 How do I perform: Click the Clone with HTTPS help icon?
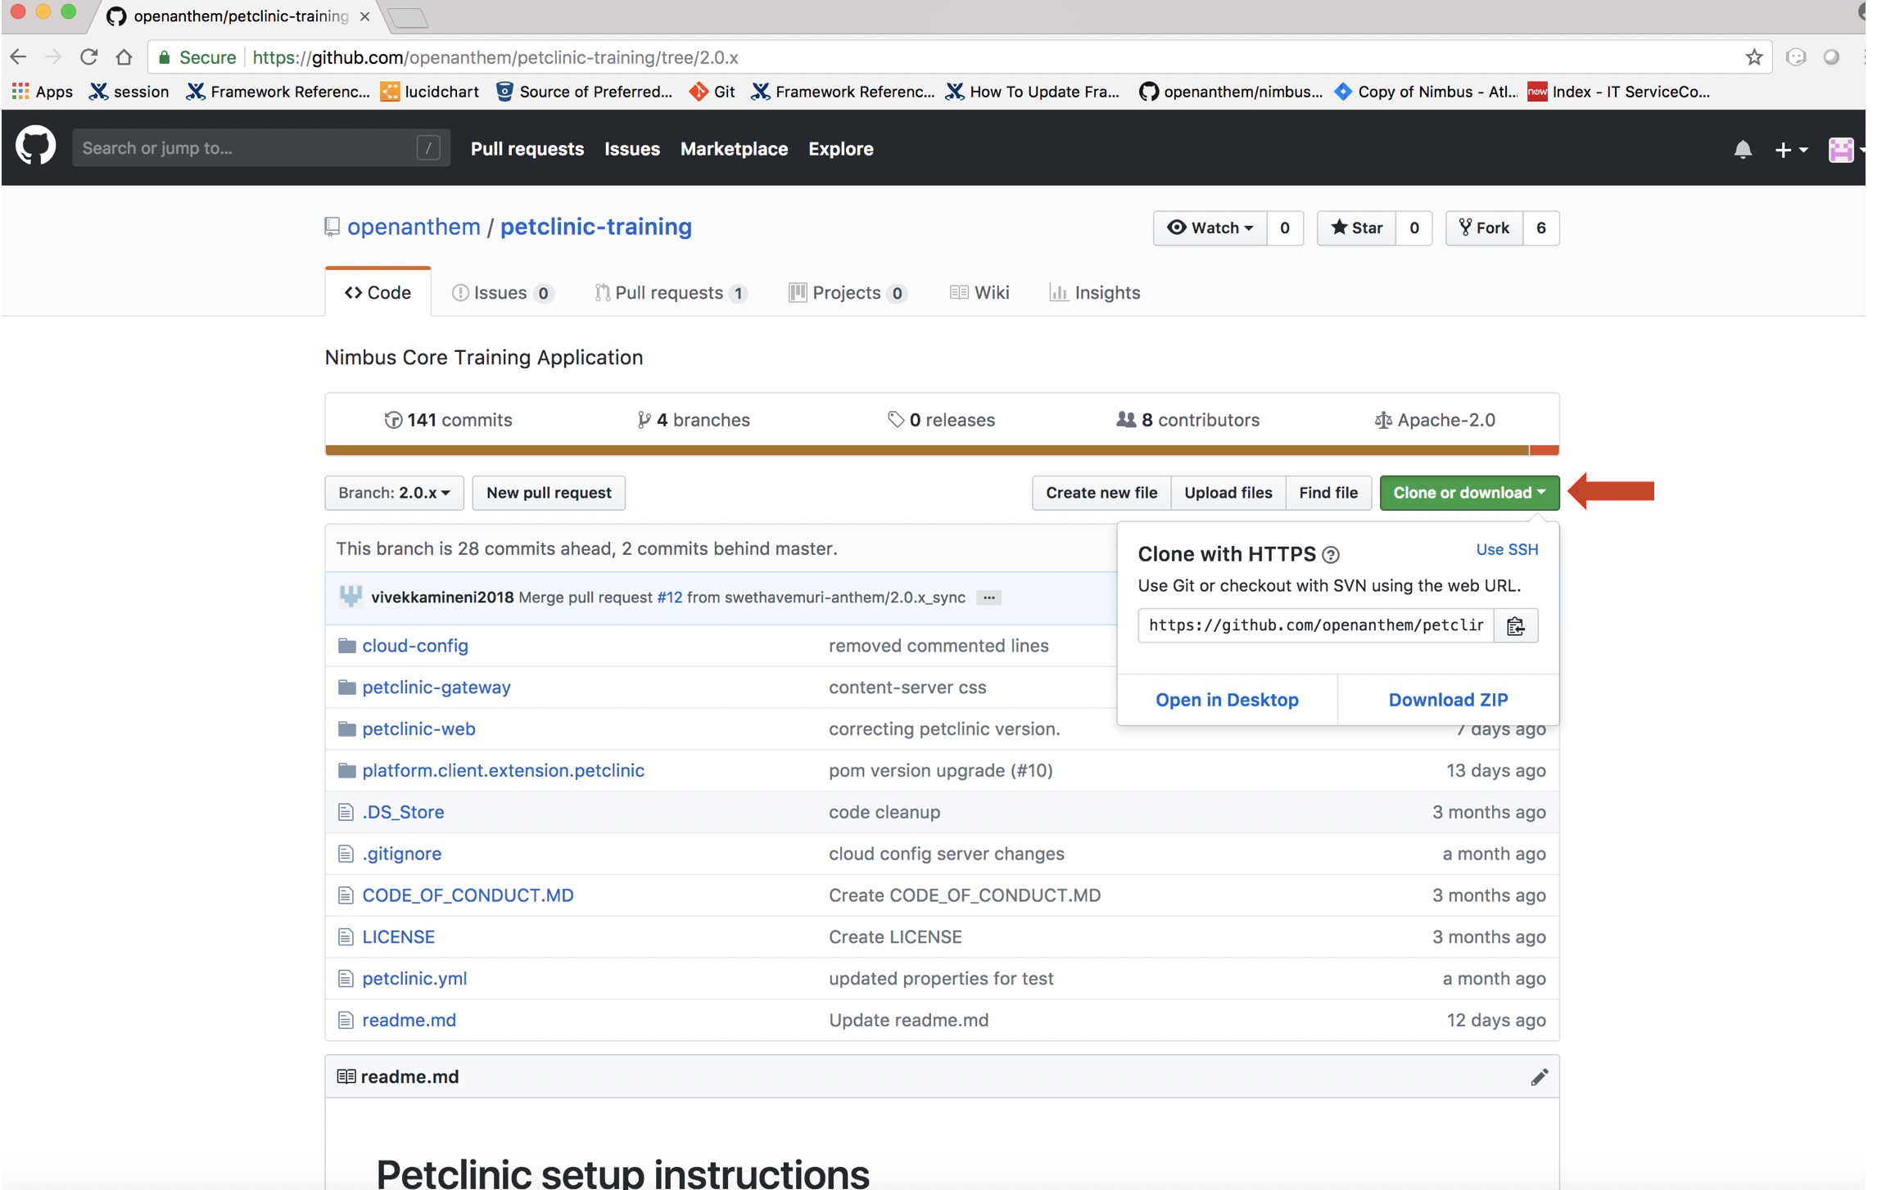point(1331,555)
